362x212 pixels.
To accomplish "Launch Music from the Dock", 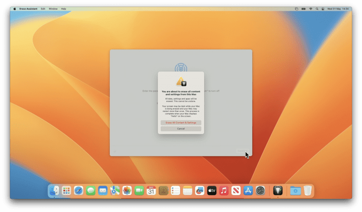I will [x=224, y=190].
